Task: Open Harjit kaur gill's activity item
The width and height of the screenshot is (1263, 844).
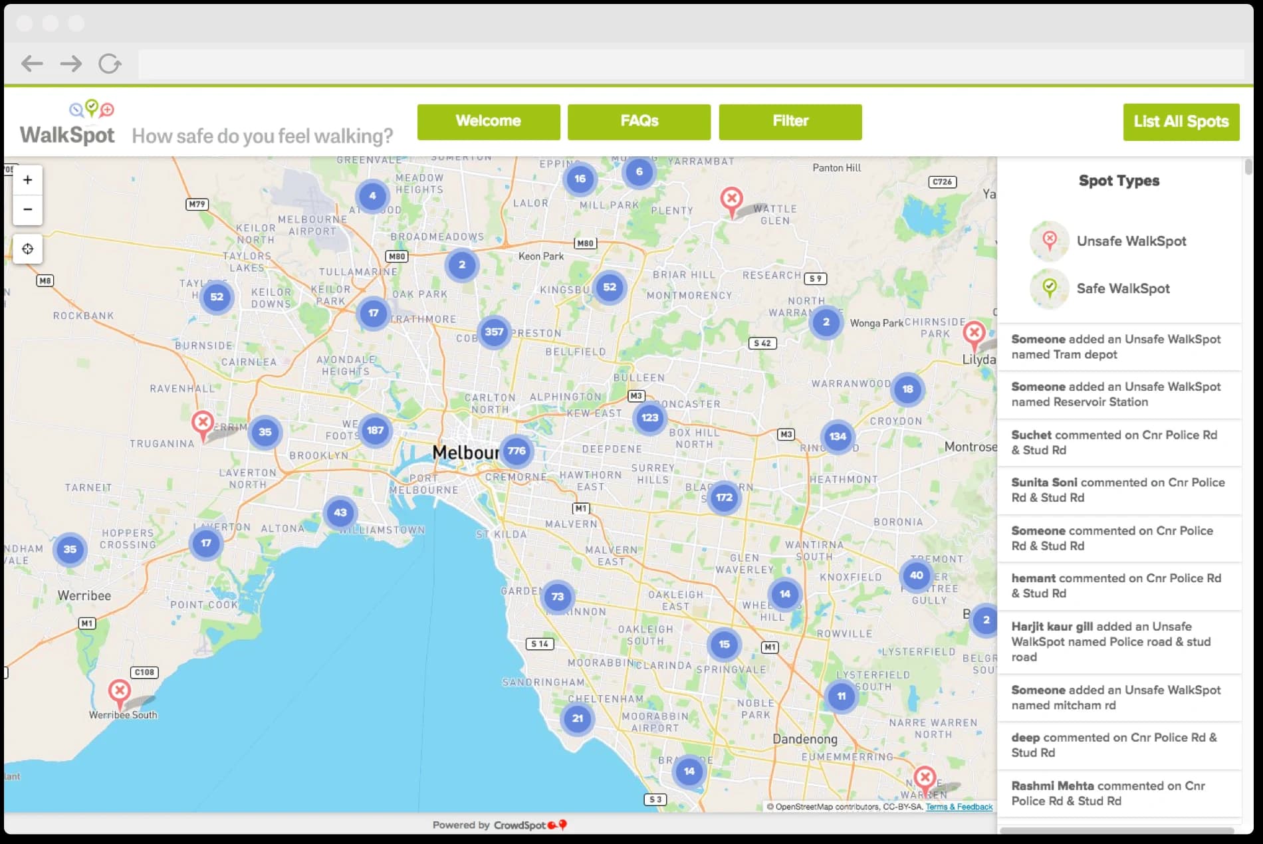Action: (x=1119, y=642)
